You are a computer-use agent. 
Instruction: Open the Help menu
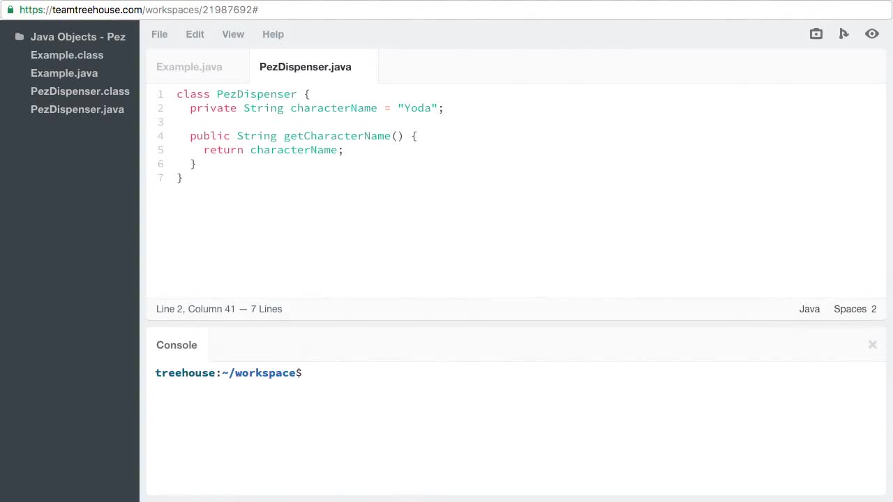point(273,34)
